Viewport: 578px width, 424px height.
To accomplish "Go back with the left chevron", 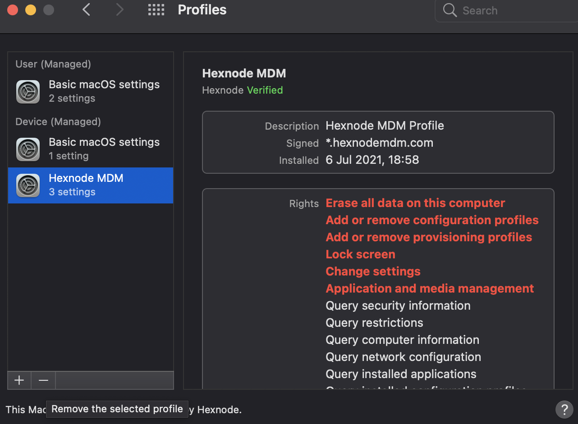I will (87, 9).
